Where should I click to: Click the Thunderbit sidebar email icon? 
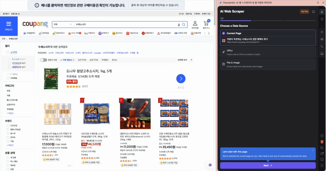pos(322,39)
